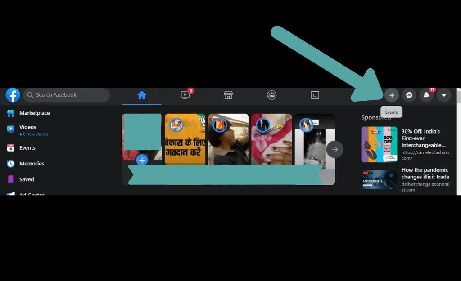The image size is (461, 281).
Task: Click the Search Facebook field
Action: (67, 95)
